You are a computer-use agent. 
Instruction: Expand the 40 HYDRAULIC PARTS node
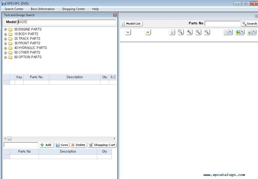[x=5, y=48]
